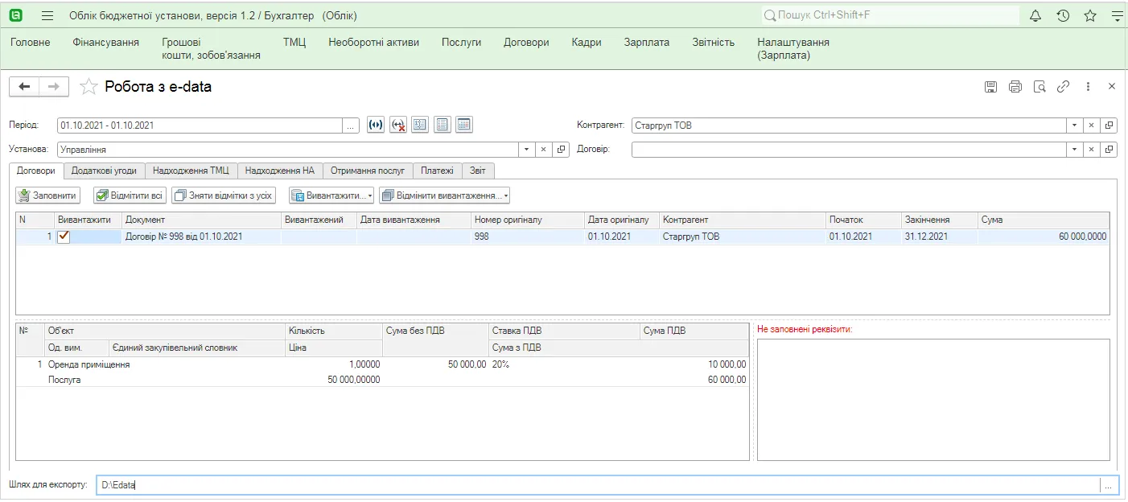Click the printer icon
Image resolution: width=1128 pixels, height=502 pixels.
pyautogui.click(x=1015, y=86)
